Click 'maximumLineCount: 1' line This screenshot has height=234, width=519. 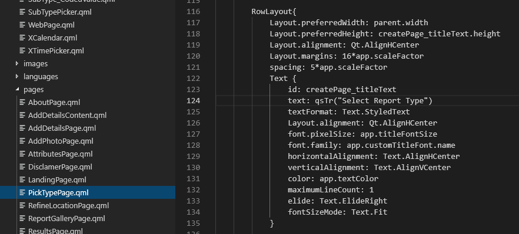pyautogui.click(x=331, y=190)
